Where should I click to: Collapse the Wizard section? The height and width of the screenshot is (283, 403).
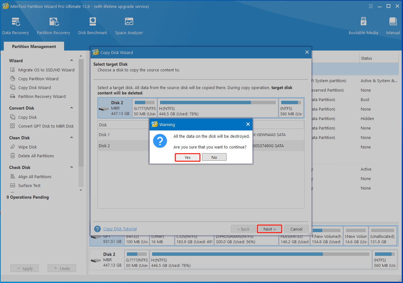pos(72,61)
